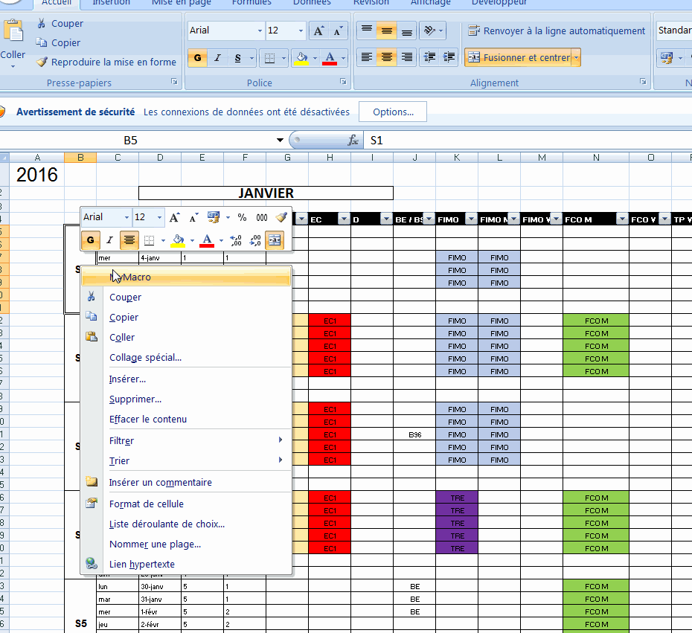Click red font color in mini toolbar
Screen dimensions: 692x633
(207, 240)
